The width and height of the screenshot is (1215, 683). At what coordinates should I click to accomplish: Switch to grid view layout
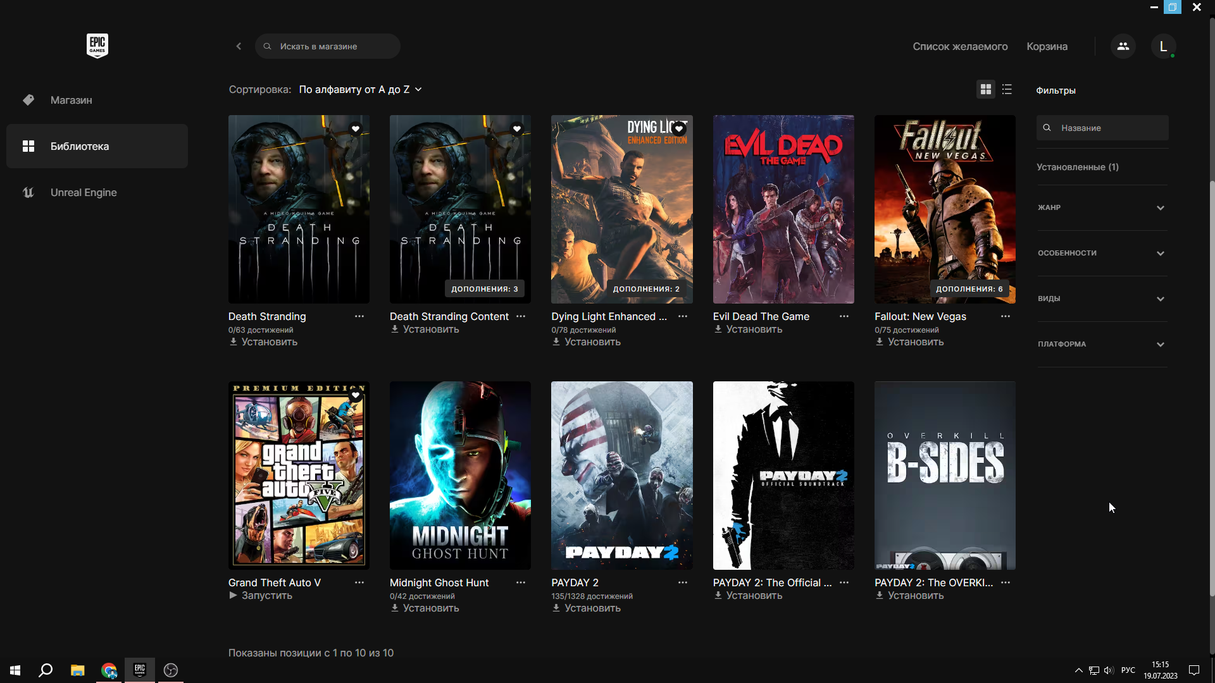(x=985, y=90)
